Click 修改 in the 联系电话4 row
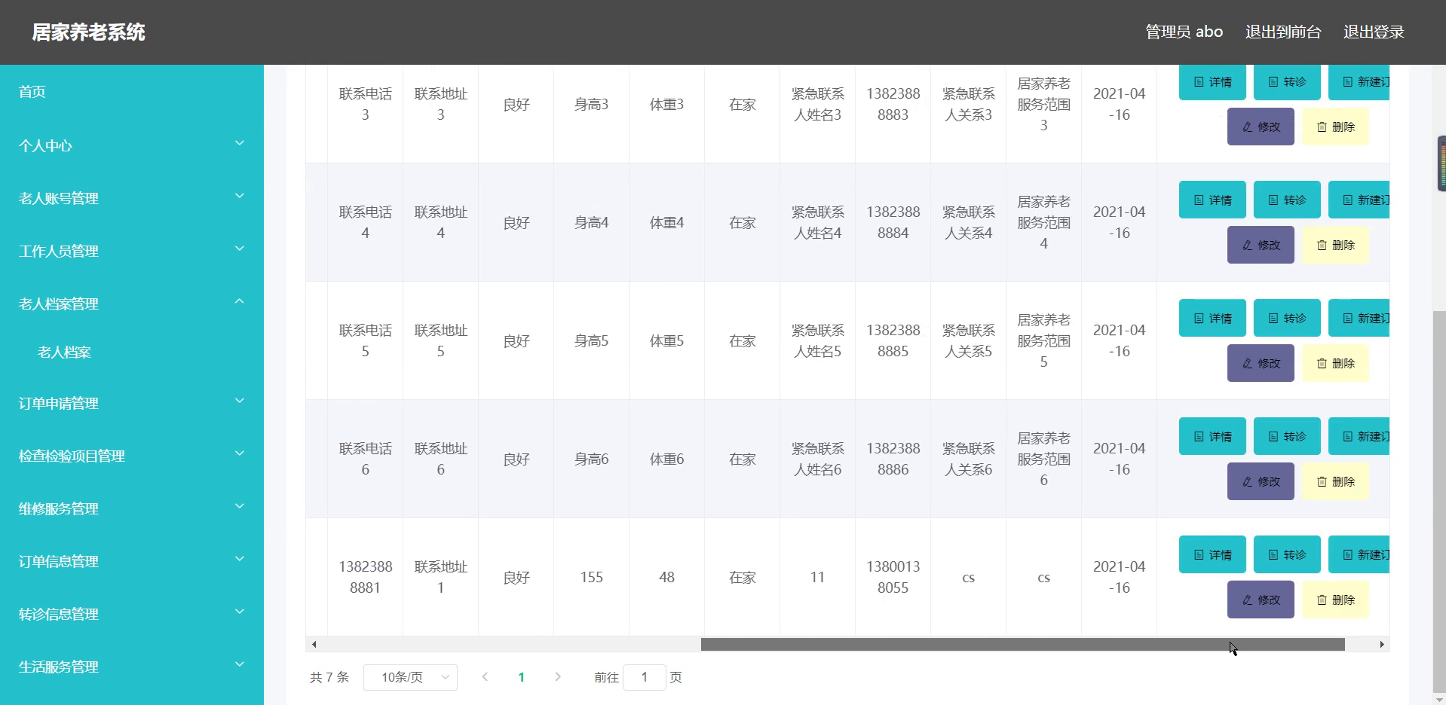 pyautogui.click(x=1261, y=245)
